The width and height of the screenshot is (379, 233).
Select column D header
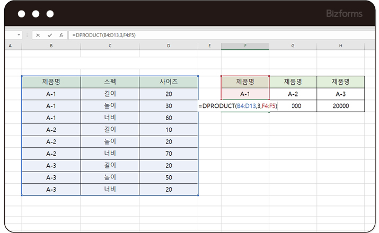pyautogui.click(x=168, y=46)
